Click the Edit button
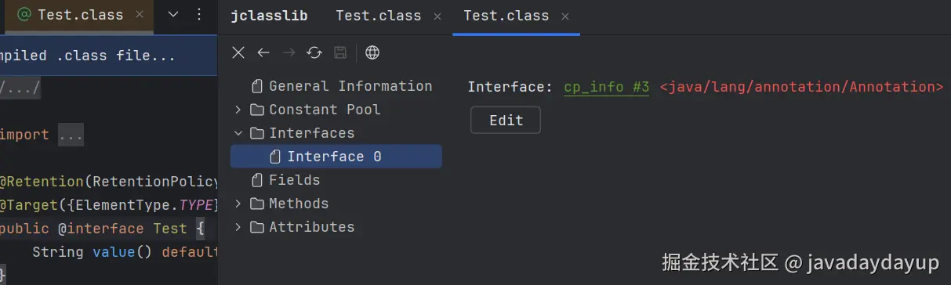The width and height of the screenshot is (951, 285). (x=506, y=121)
